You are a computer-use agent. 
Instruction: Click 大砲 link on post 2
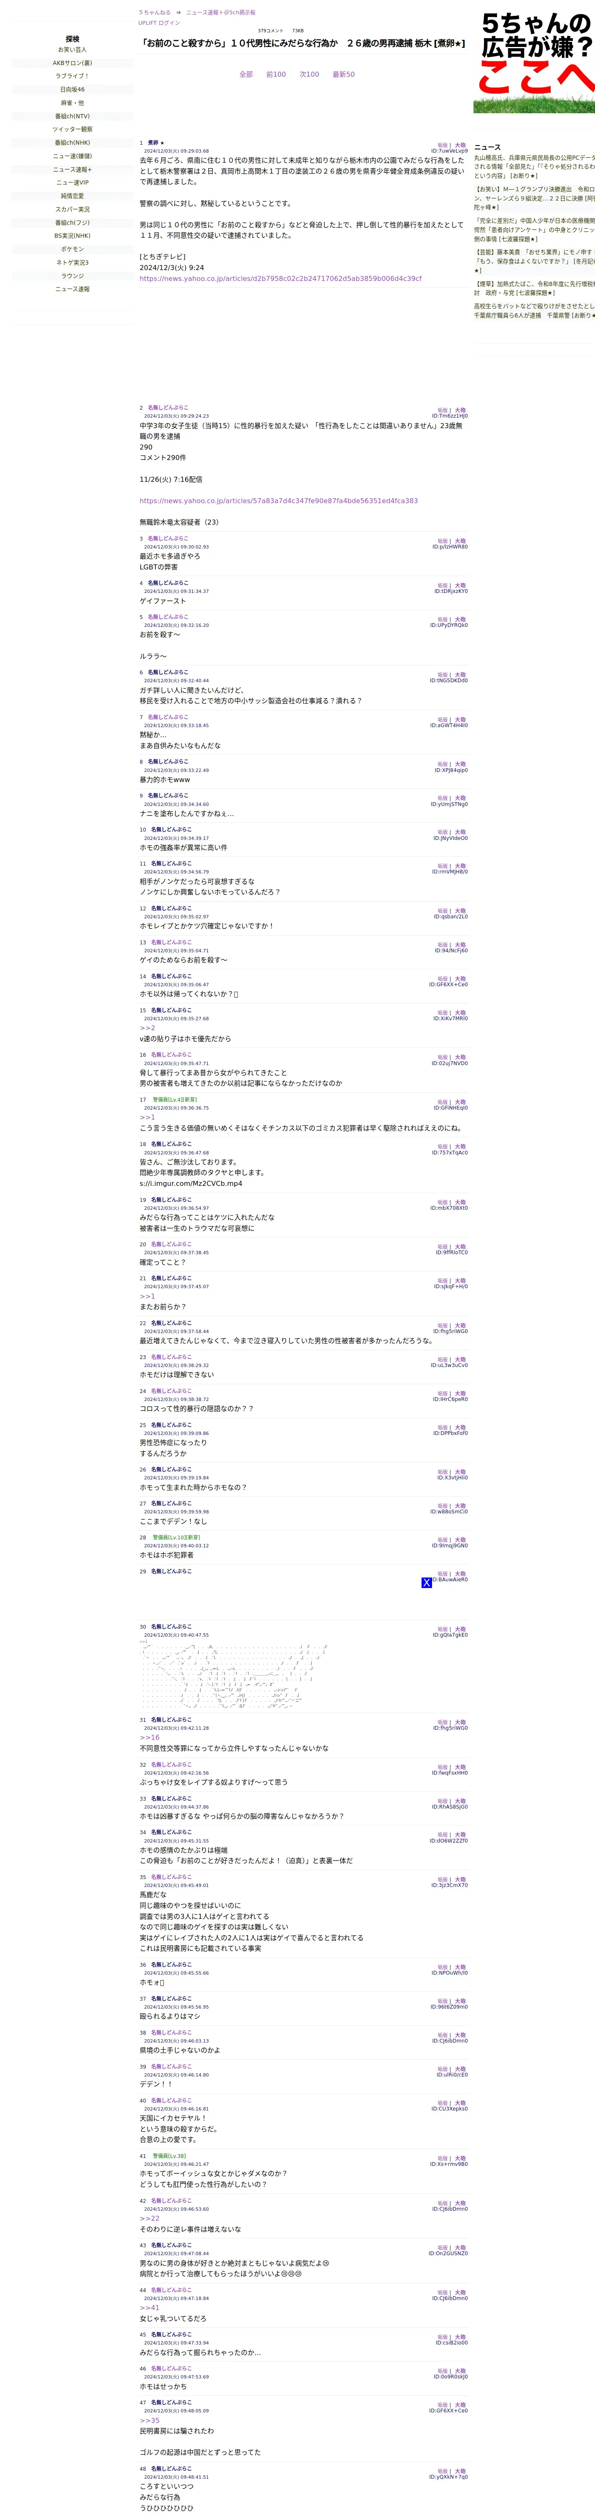(460, 410)
